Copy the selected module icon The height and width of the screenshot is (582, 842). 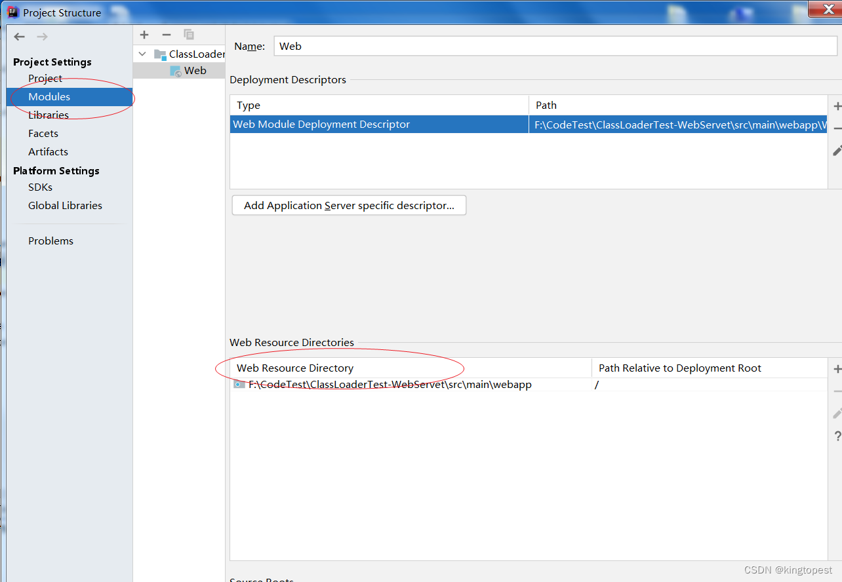click(189, 35)
